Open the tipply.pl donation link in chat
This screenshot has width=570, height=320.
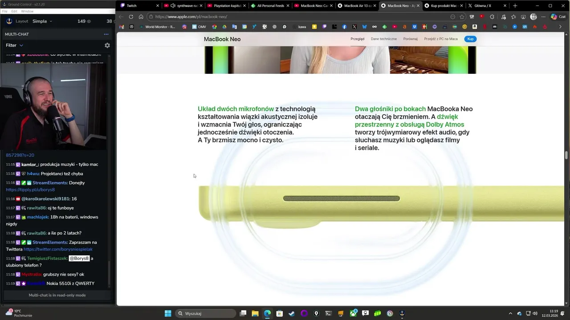pos(30,190)
